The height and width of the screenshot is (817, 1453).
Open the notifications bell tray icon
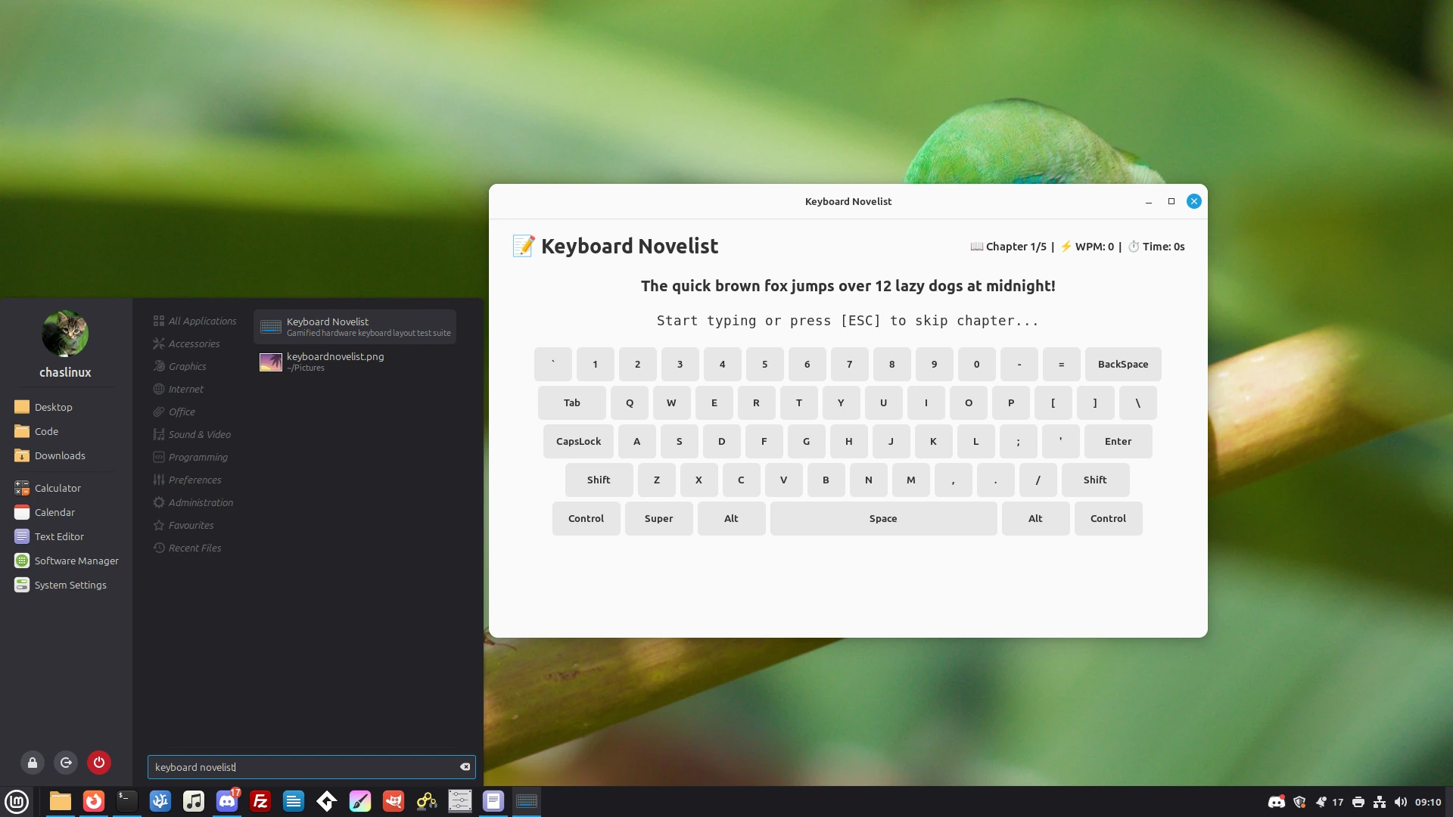[x=1321, y=802]
